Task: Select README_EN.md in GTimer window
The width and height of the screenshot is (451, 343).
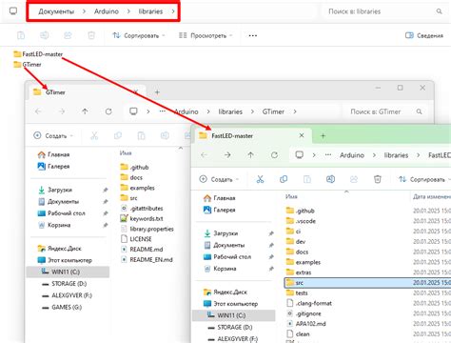Action: 147,260
